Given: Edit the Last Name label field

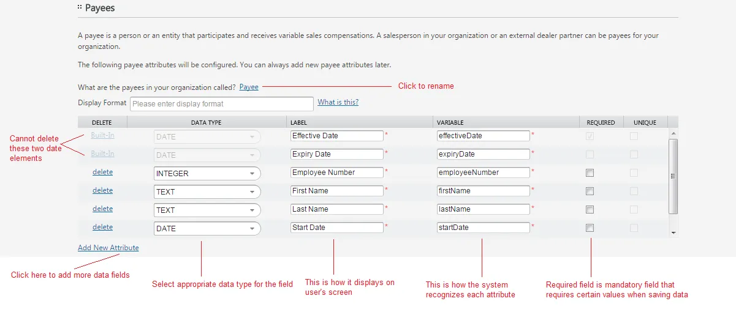Looking at the screenshot, I should point(337,209).
